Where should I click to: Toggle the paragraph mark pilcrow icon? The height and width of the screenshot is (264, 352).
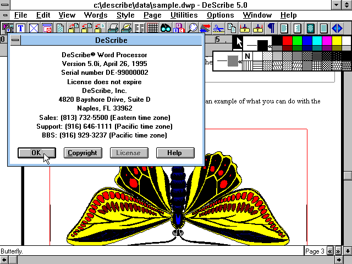[271, 28]
